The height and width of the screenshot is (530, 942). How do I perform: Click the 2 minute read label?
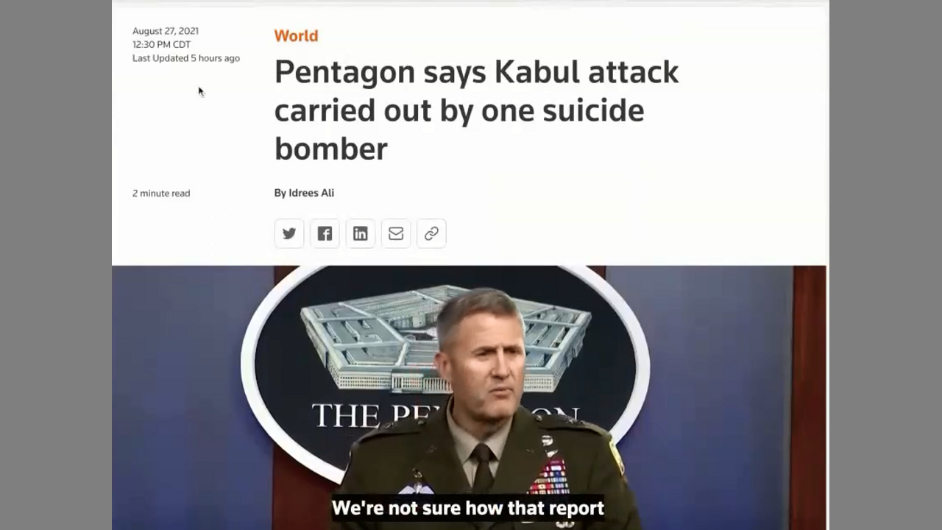click(x=161, y=193)
